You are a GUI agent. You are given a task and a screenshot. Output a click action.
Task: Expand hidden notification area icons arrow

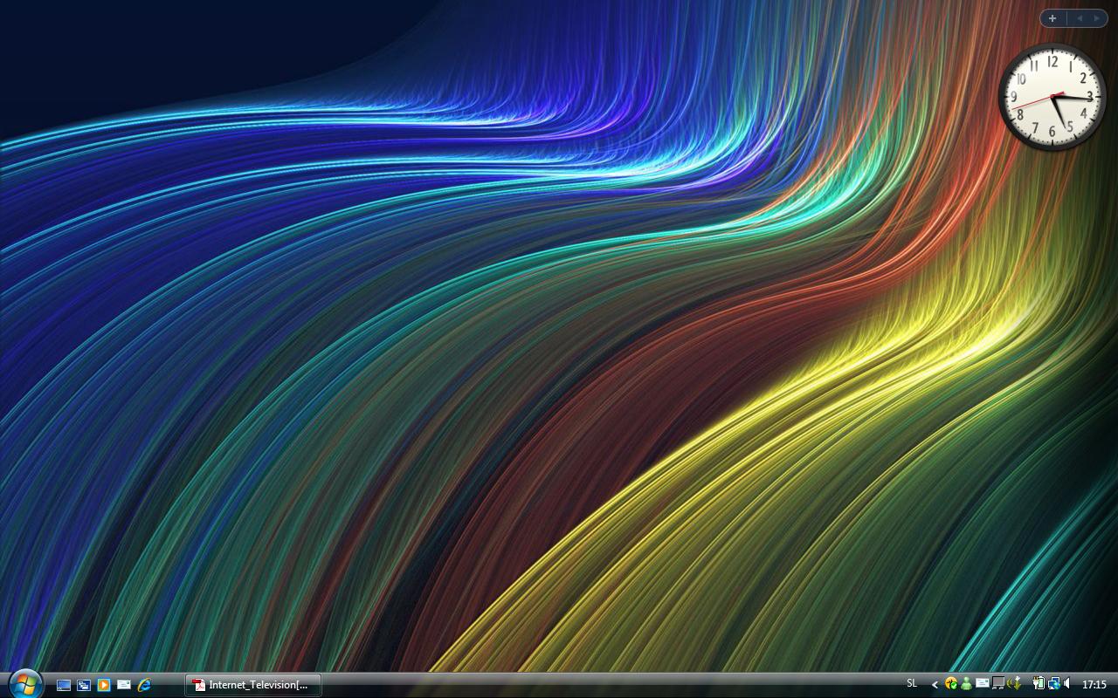935,685
